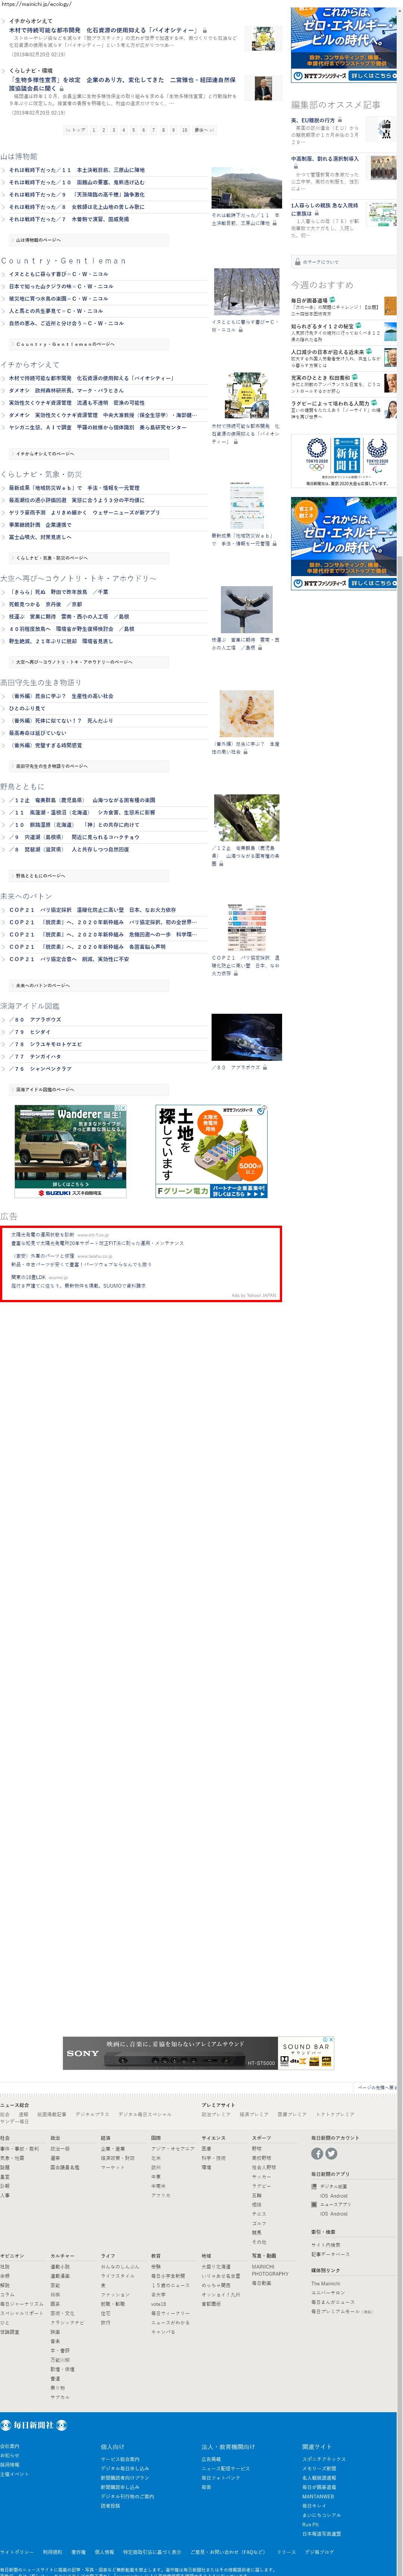The width and height of the screenshot is (403, 2576).
Task: Open それは戦時下だった／１０ article
Action: (77, 182)
